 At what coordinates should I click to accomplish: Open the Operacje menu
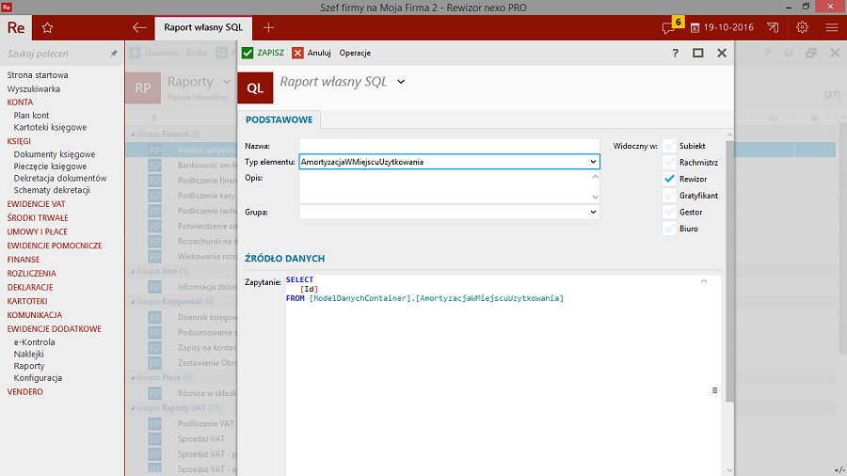[355, 54]
